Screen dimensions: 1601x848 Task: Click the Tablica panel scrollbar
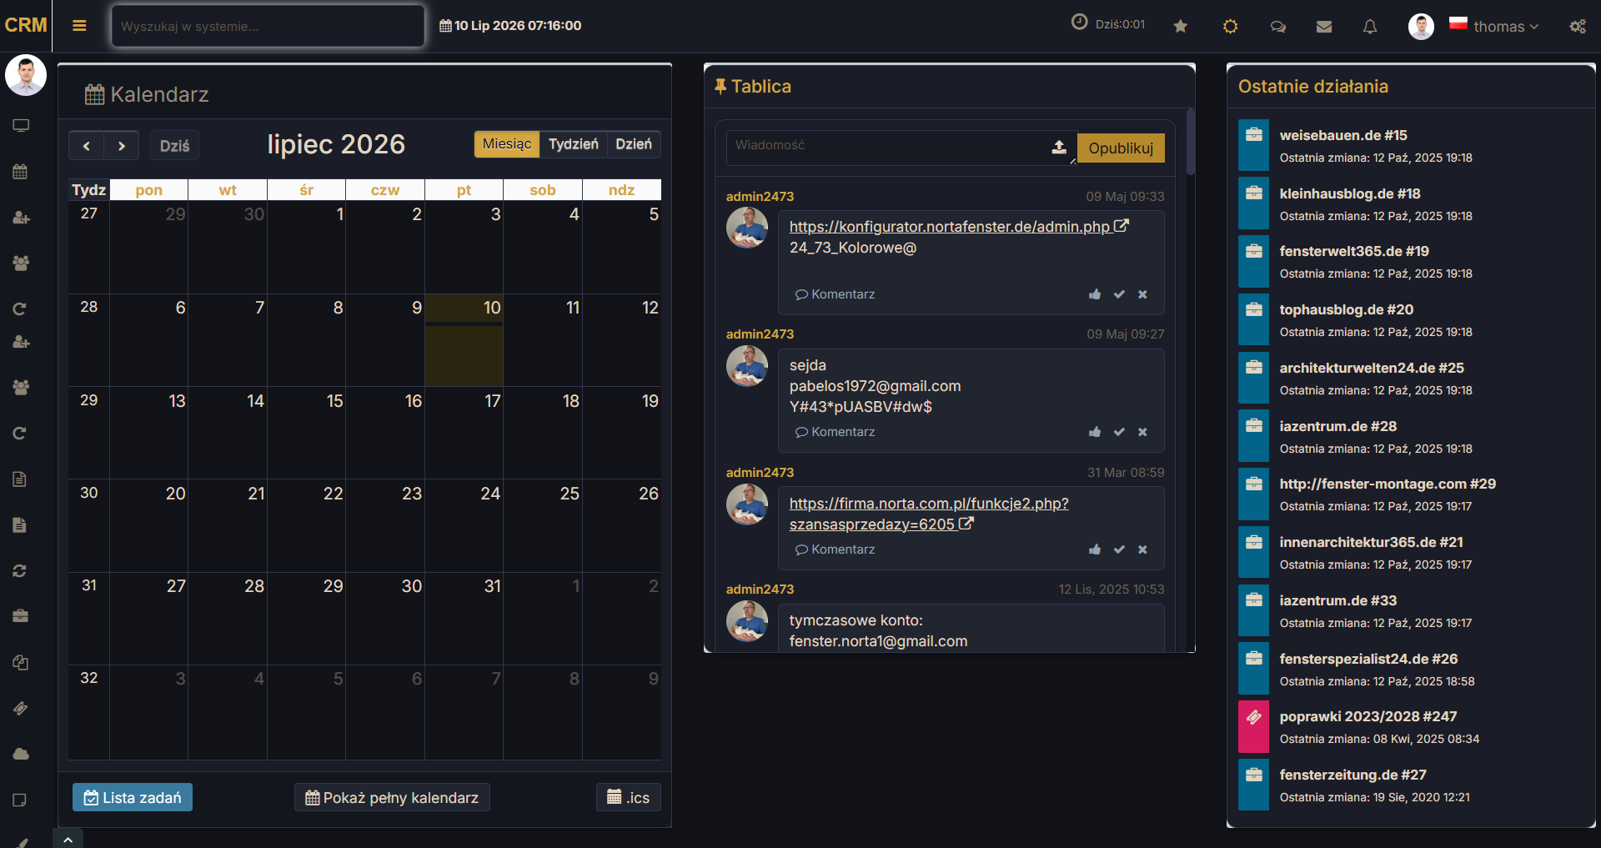[1191, 142]
